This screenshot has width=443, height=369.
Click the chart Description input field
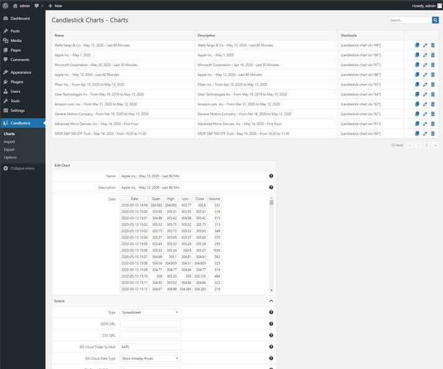(x=150, y=187)
